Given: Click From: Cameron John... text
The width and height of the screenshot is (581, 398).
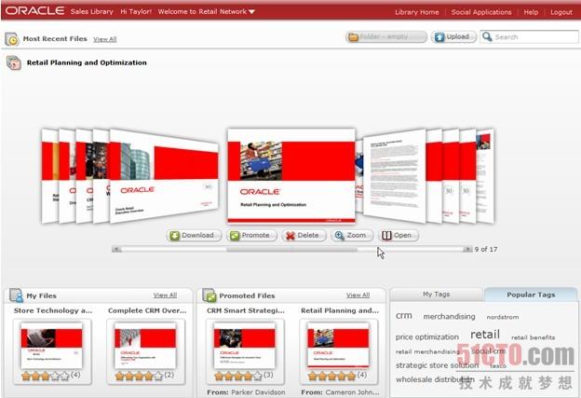Looking at the screenshot, I should pyautogui.click(x=340, y=392).
